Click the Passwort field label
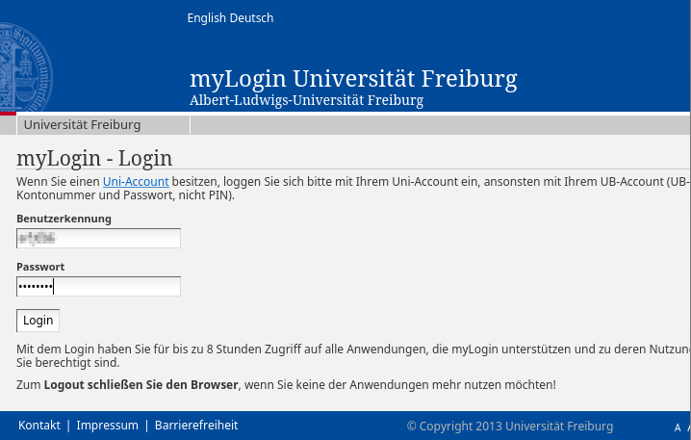691x440 pixels. pyautogui.click(x=40, y=267)
